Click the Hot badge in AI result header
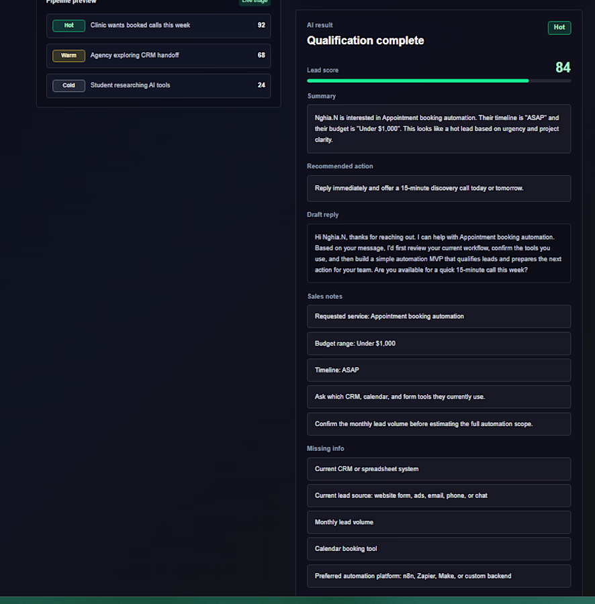Screen dimensions: 595x604 (x=559, y=28)
